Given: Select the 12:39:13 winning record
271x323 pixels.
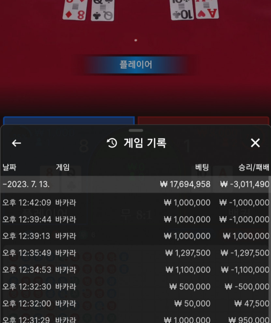Looking at the screenshot, I should [x=135, y=236].
